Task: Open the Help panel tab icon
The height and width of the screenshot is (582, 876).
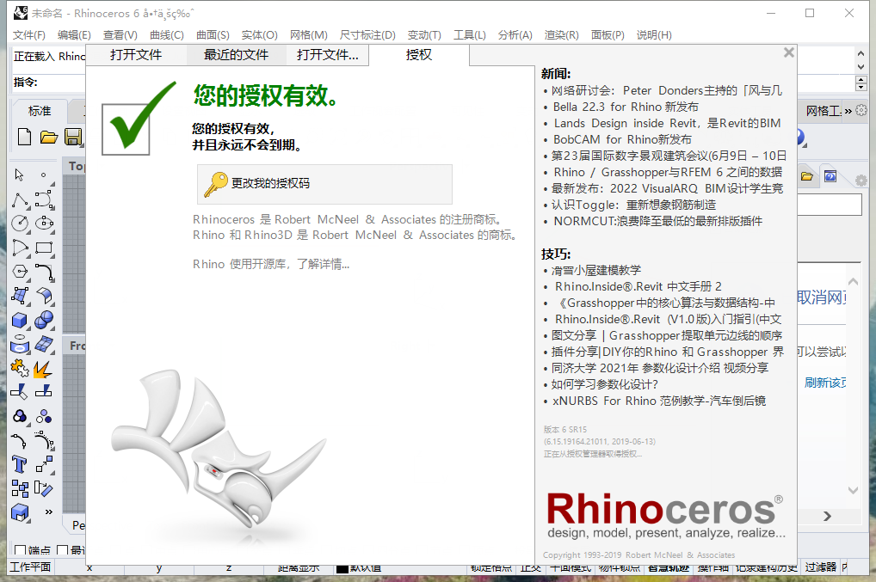Action: point(830,176)
